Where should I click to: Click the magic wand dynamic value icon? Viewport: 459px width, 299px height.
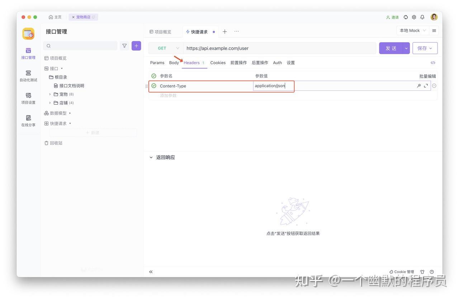(419, 86)
